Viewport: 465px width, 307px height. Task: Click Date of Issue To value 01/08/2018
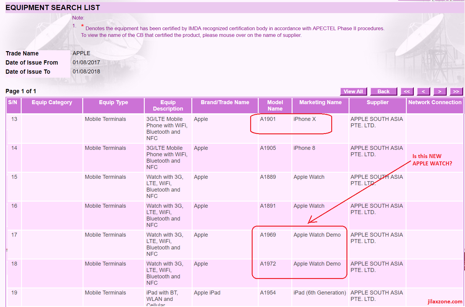tap(86, 72)
